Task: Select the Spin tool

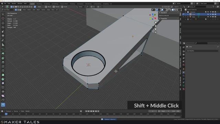Action: pyautogui.click(x=3, y=79)
